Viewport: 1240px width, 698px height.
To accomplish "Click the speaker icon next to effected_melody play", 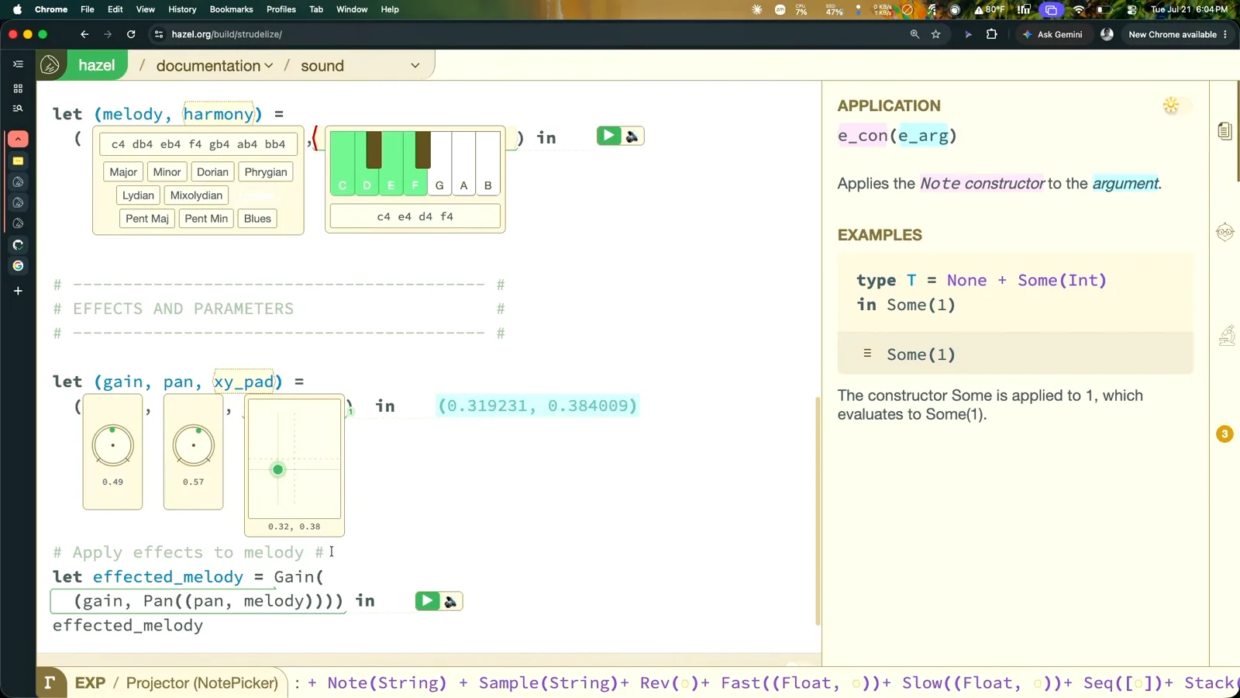I will (451, 601).
